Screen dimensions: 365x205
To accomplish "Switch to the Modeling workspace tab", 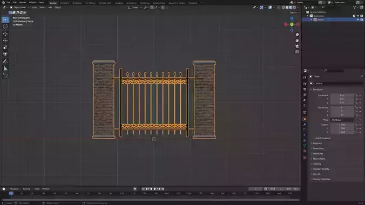I will coord(65,3).
